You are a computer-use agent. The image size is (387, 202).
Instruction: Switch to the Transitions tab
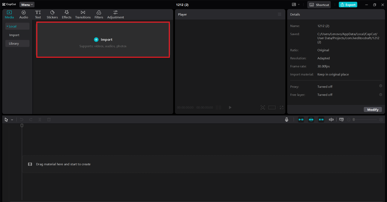(83, 15)
